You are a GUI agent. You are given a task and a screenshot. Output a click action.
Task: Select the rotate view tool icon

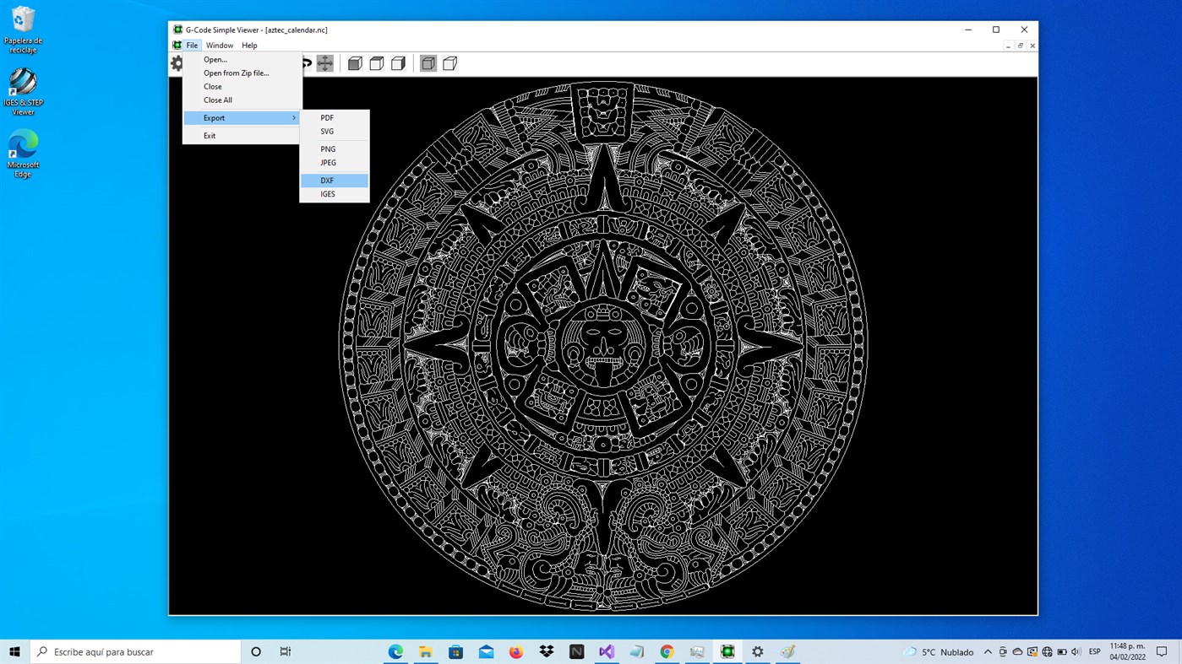[304, 62]
